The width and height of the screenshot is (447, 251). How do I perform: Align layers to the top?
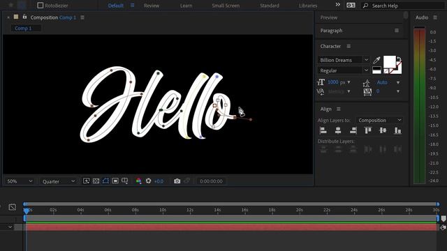[368, 130]
